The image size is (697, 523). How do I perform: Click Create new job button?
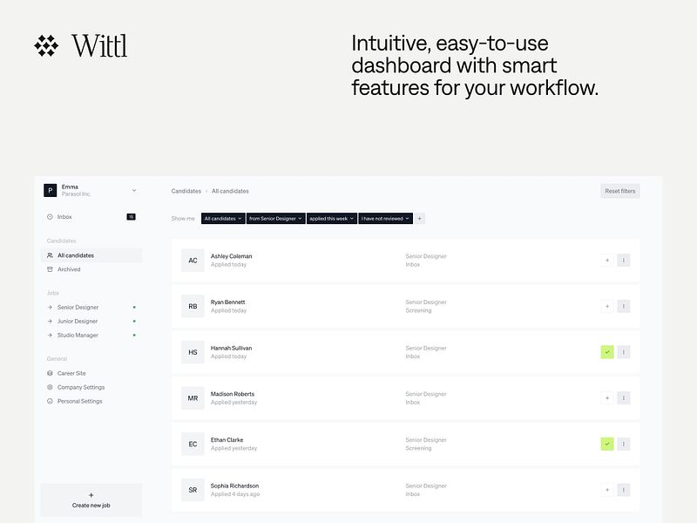[91, 500]
